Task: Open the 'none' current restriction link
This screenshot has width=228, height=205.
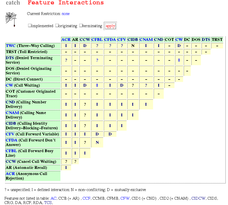Action: point(66,14)
